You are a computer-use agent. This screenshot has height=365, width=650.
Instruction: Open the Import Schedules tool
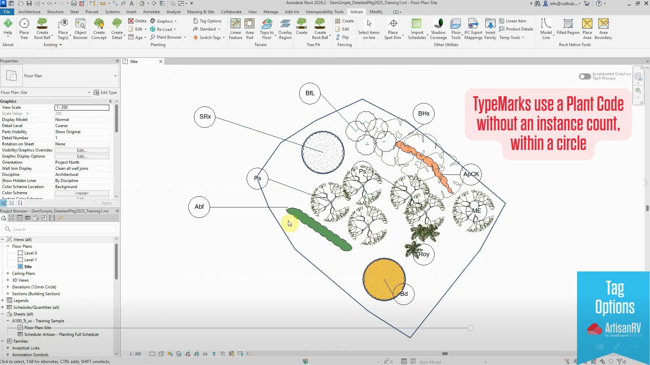point(417,24)
